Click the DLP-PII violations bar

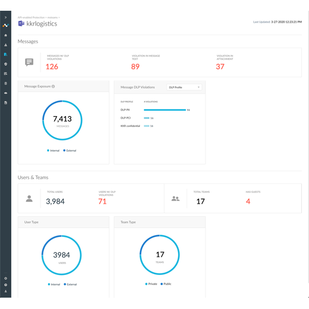click(165, 110)
